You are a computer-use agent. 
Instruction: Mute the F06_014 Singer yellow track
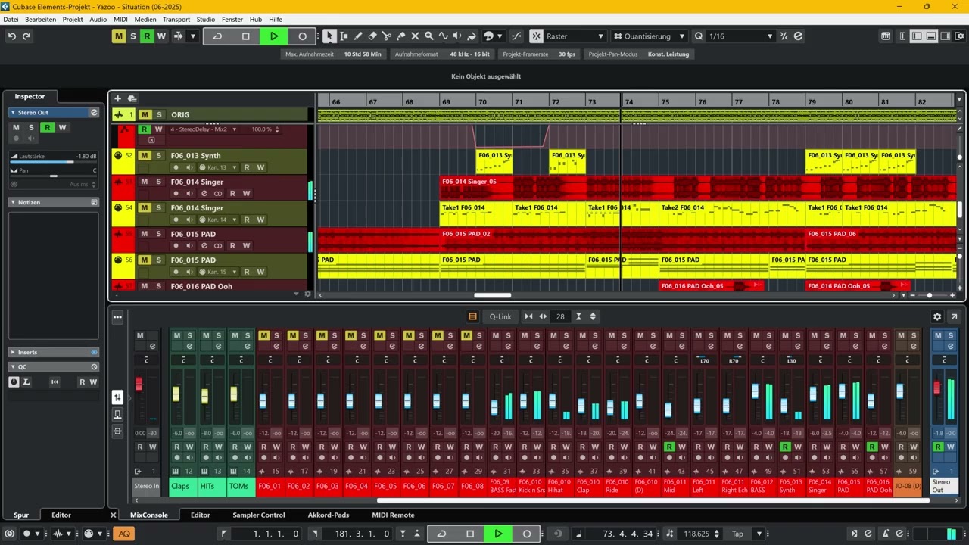145,207
